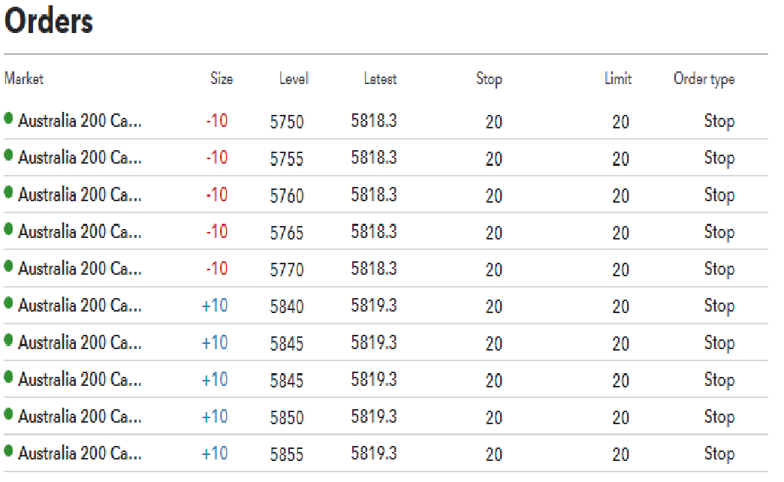Click the Order type column header

[704, 79]
